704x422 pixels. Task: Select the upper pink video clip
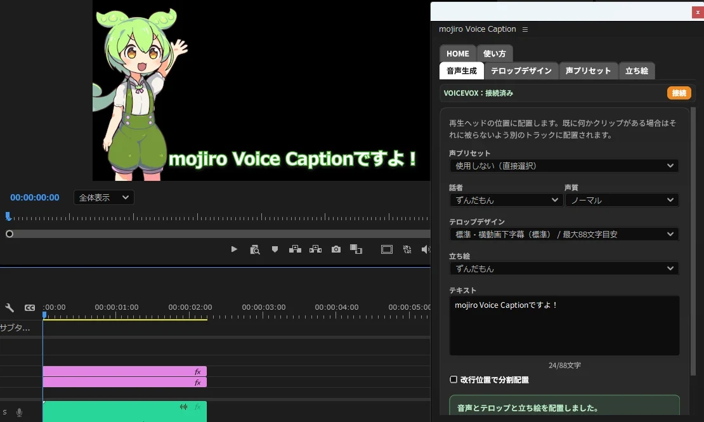pos(124,371)
